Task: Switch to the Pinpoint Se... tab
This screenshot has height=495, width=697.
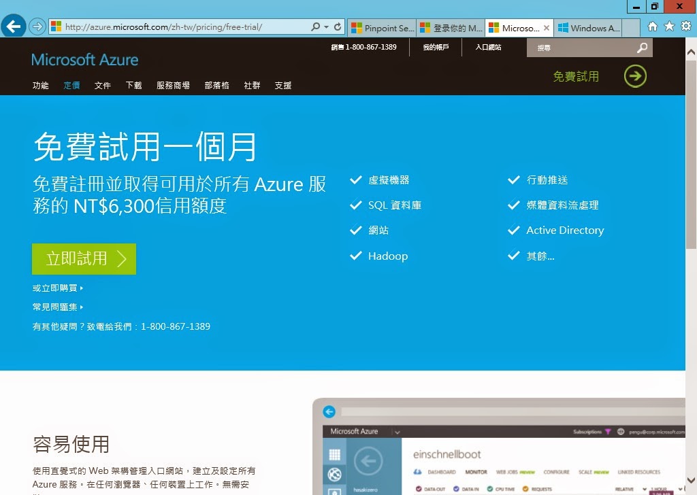Action: (x=383, y=28)
